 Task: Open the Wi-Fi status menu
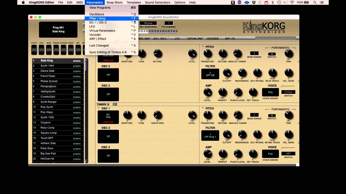click(292, 2)
